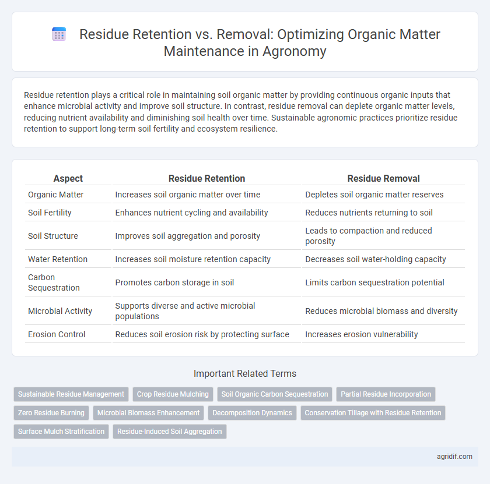490x484 pixels.
Task: Click 'Supports diverse and active microbial populations' cell
Action: [206, 311]
